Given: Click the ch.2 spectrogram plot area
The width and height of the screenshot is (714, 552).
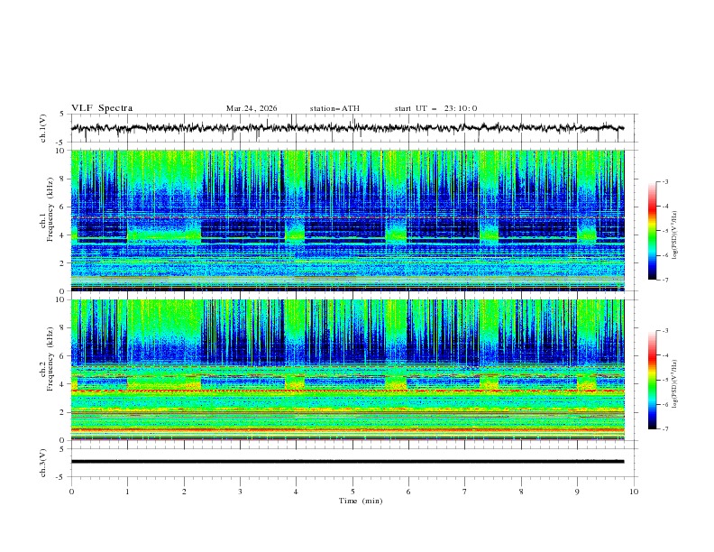Looking at the screenshot, I should coord(348,370).
